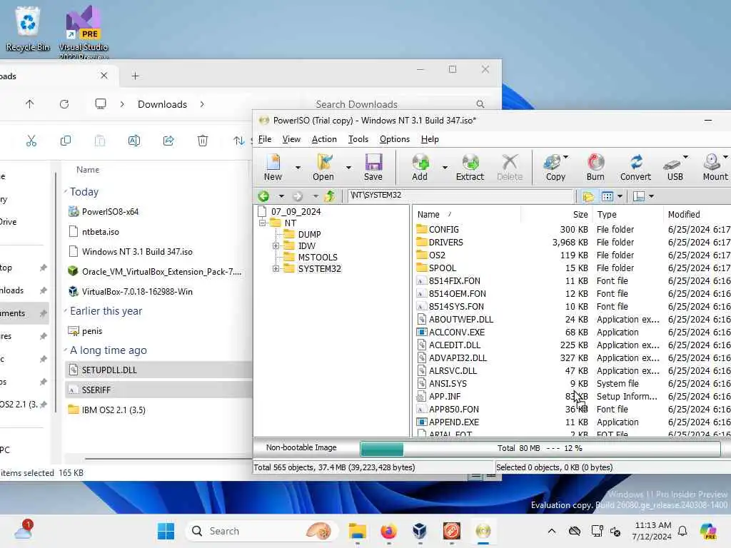Open the dropdown arrow beside Open
731x548 pixels.
pyautogui.click(x=348, y=167)
